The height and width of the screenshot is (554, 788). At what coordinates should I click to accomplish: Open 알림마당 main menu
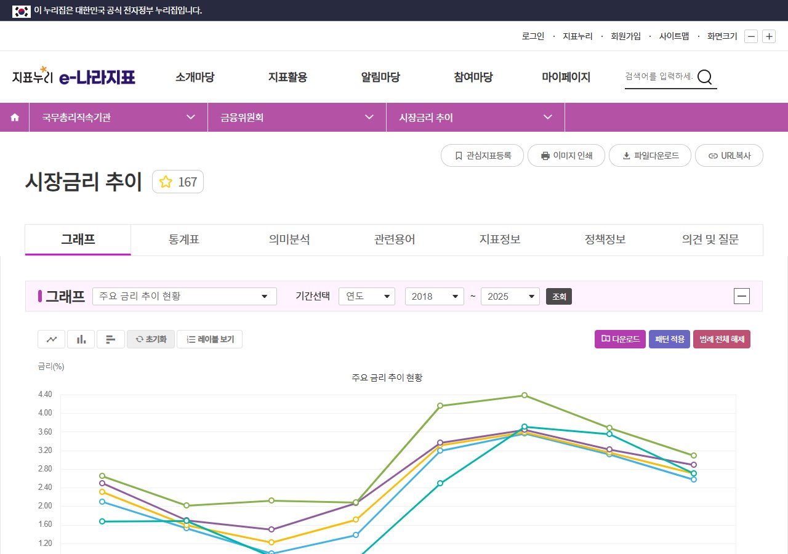(x=380, y=77)
